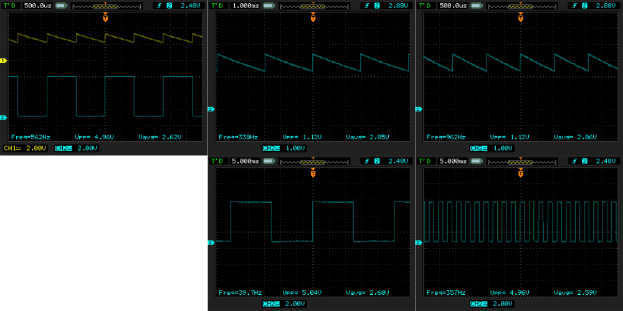Click the yellow channel 1 ground marker
Screen dimensions: 623x311
point(3,60)
